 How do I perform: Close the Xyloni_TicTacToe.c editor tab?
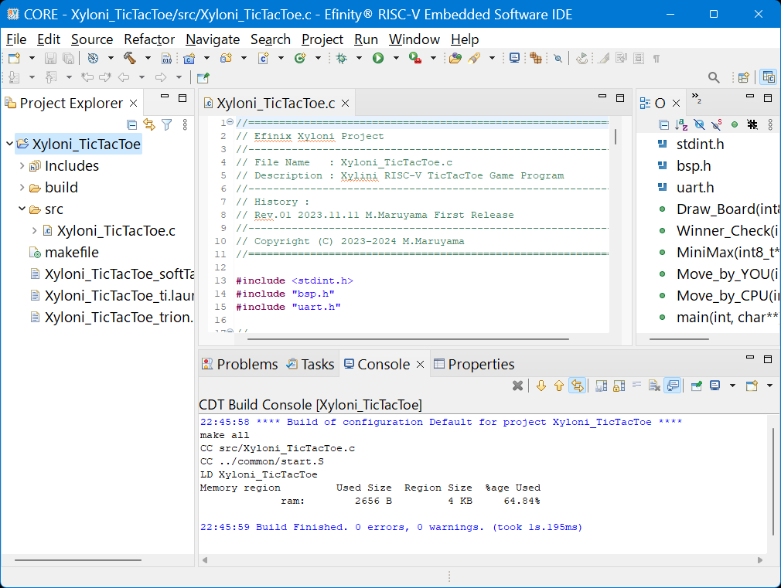[345, 104]
